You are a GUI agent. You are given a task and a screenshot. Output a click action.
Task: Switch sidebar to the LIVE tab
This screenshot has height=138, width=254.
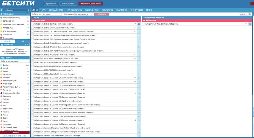[22, 41]
